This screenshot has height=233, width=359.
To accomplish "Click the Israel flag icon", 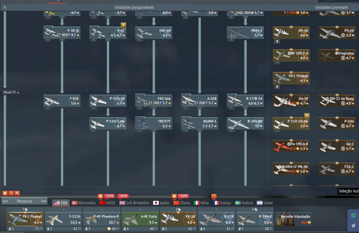I will pyautogui.click(x=259, y=203).
